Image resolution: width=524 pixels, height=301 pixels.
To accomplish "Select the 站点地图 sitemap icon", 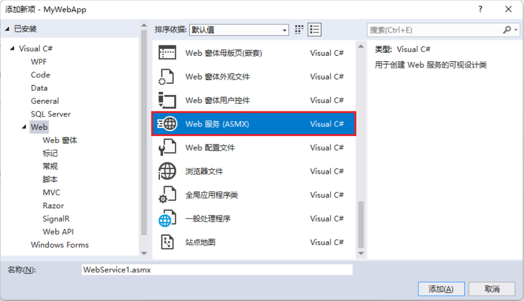I will coord(167,242).
